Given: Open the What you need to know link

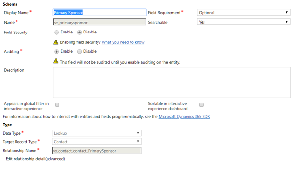Looking at the screenshot, I should tap(123, 42).
